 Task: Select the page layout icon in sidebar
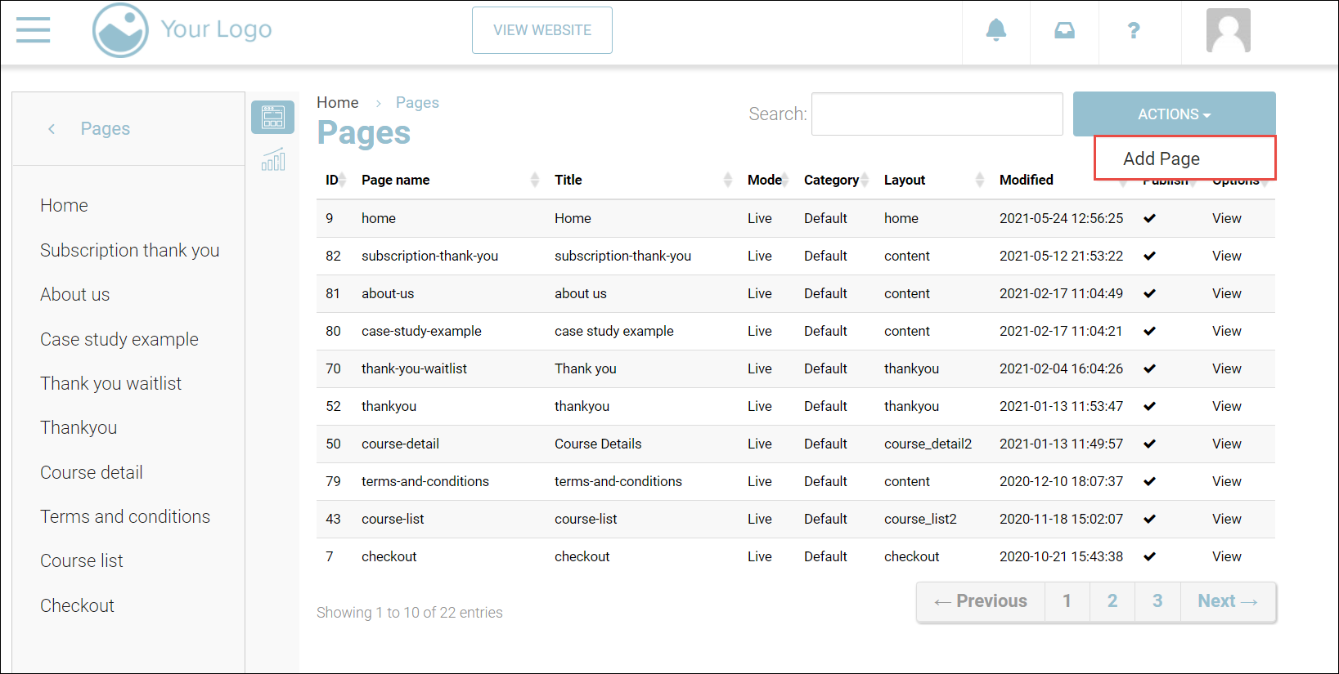pyautogui.click(x=272, y=118)
